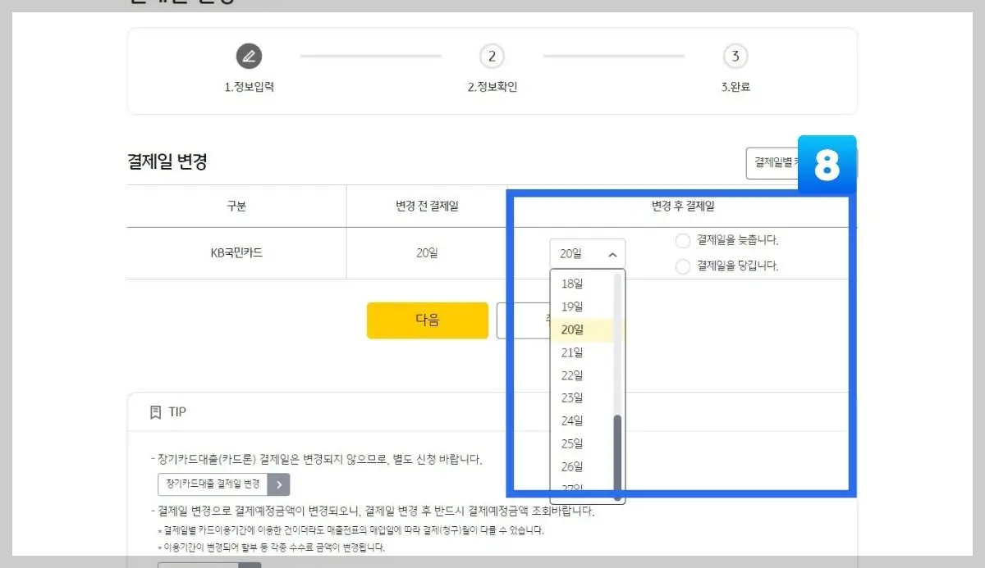Select the 결제일을 늦춥니다 radio button
This screenshot has width=985, height=568.
(682, 240)
